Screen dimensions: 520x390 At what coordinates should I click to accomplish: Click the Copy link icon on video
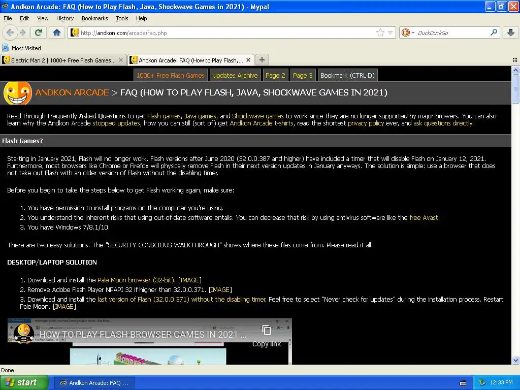point(267,331)
